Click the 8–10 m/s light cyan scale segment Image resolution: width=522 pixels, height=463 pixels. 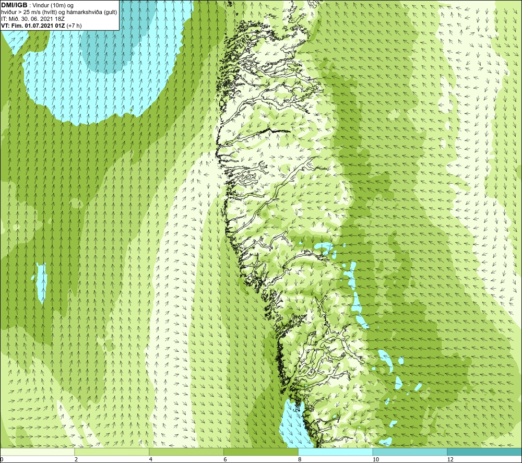336,452
